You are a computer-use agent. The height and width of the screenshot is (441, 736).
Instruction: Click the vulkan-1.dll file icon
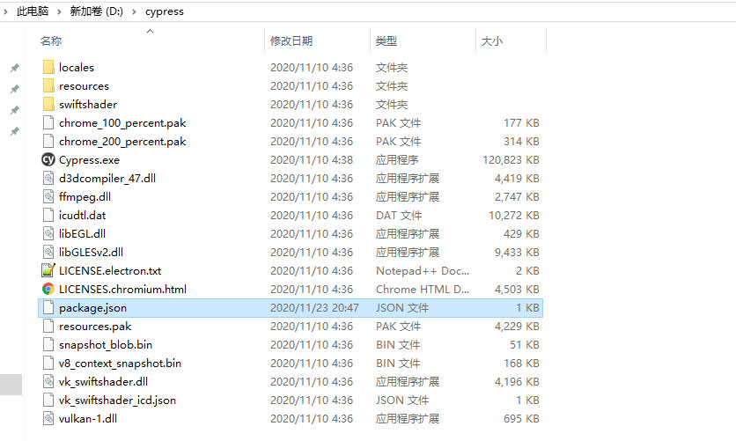(x=48, y=418)
